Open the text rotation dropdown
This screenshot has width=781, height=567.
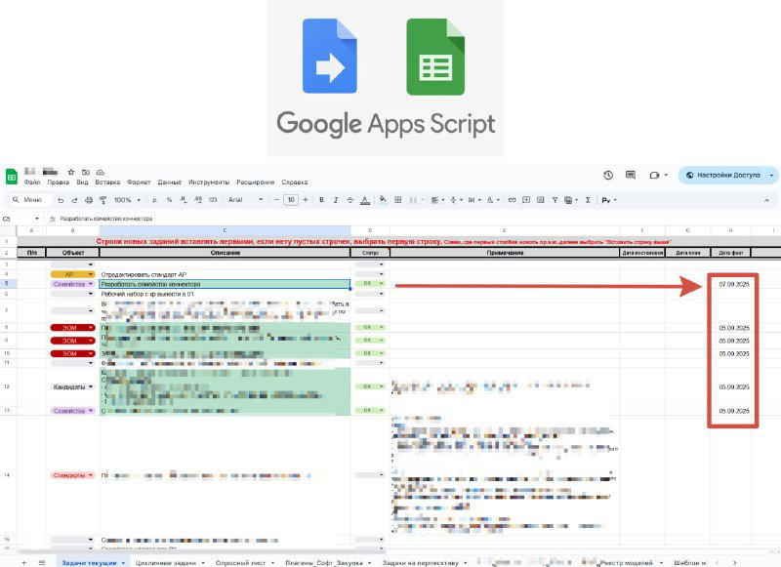coord(492,200)
